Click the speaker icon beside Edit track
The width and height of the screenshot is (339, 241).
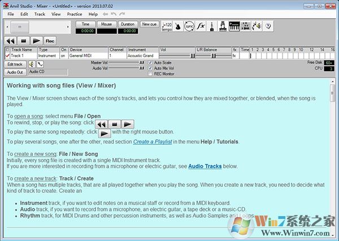click(x=32, y=64)
